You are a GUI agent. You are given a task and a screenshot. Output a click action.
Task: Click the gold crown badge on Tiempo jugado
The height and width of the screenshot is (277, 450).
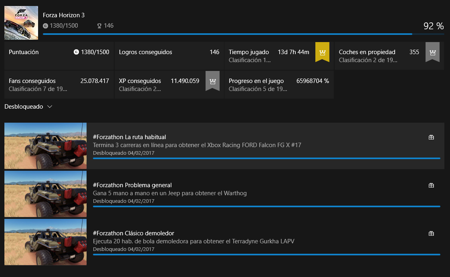point(322,52)
